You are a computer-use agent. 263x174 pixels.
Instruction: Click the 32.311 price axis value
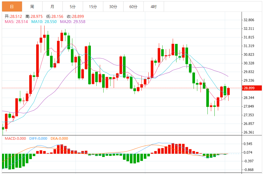pos(249,29)
